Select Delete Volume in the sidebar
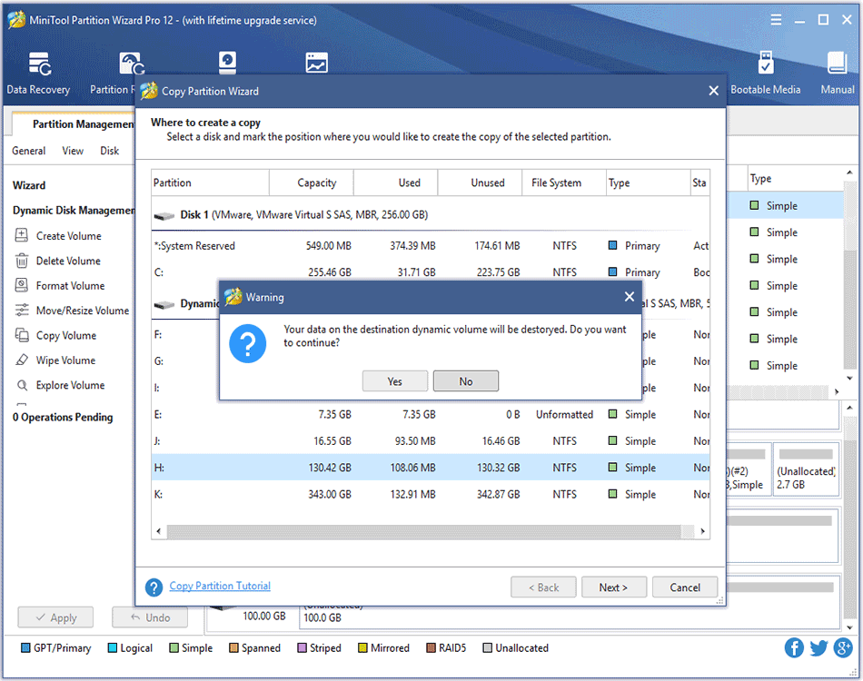Screen dimensions: 863x681 [x=67, y=261]
